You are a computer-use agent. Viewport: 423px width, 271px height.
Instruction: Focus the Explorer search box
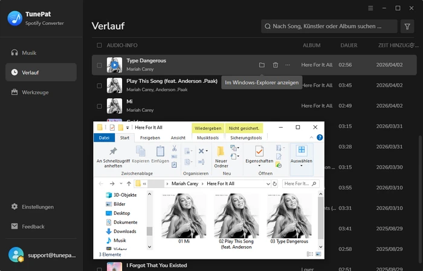[300, 183]
